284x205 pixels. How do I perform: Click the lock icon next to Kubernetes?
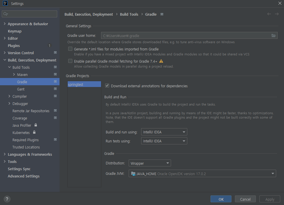34,132
